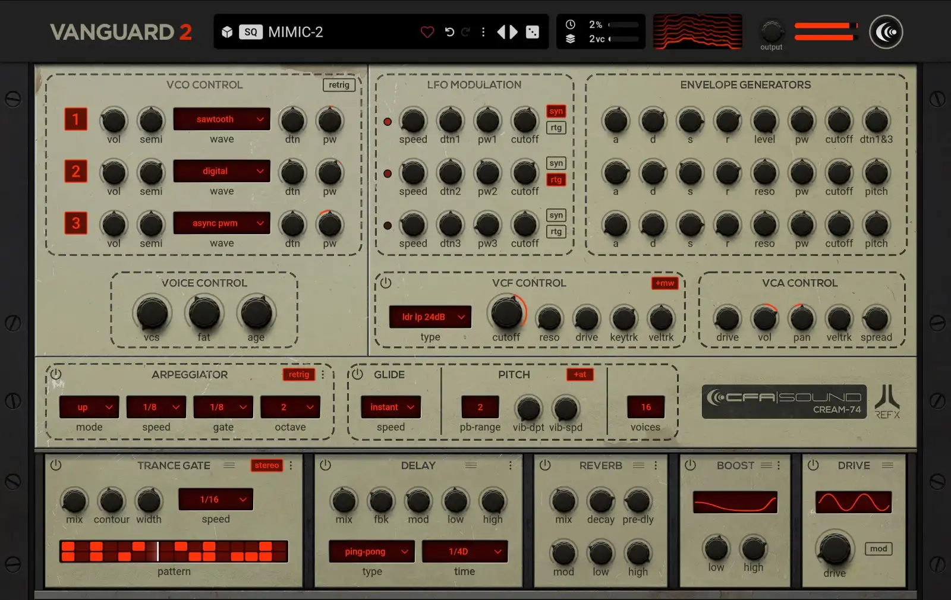Screen dimensions: 951x600
Task: Toggle the Trance Gate power icon
Action: (x=56, y=465)
